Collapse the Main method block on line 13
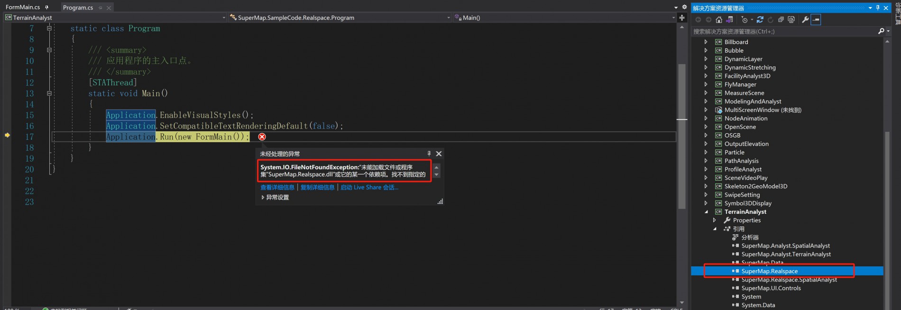This screenshot has height=310, width=901. [x=49, y=93]
